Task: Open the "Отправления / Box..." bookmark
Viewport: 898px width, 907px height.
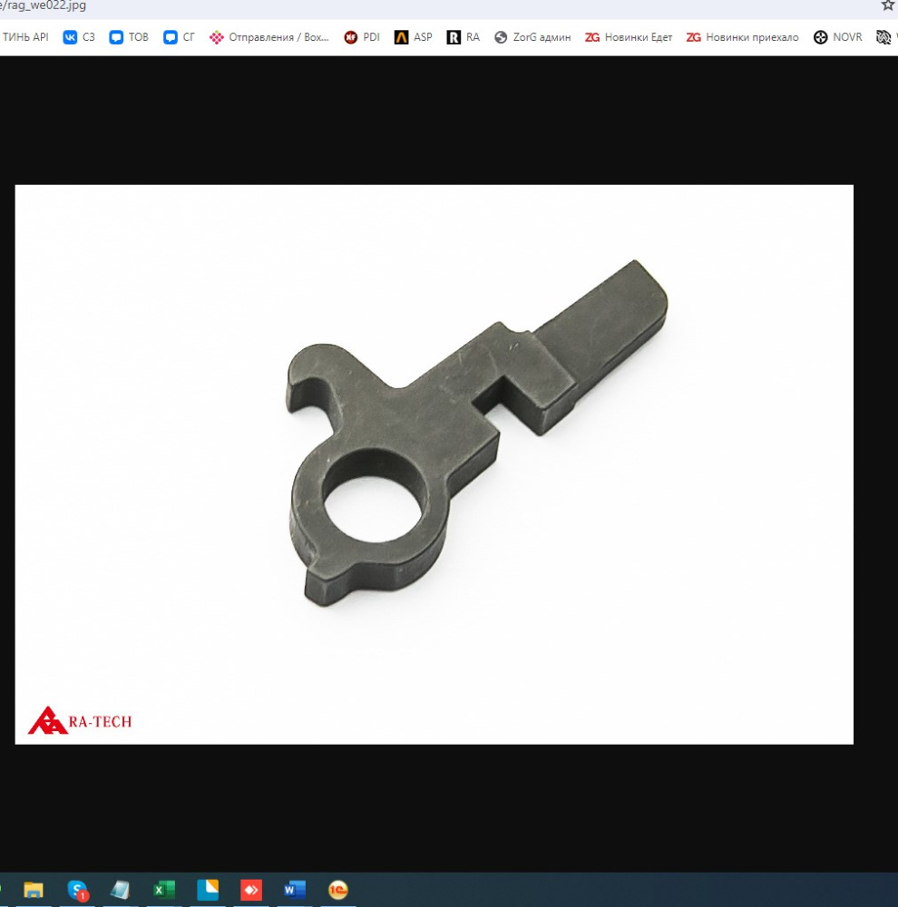Action: (x=269, y=37)
